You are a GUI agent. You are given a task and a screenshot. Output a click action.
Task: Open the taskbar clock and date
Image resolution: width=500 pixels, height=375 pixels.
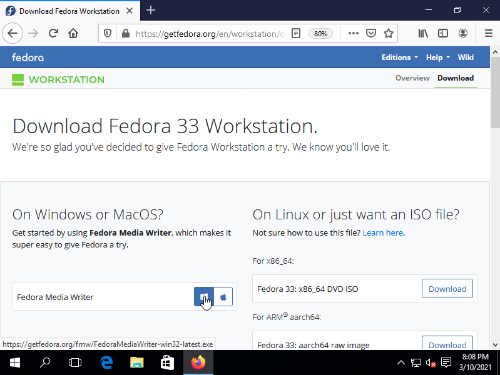(x=475, y=362)
